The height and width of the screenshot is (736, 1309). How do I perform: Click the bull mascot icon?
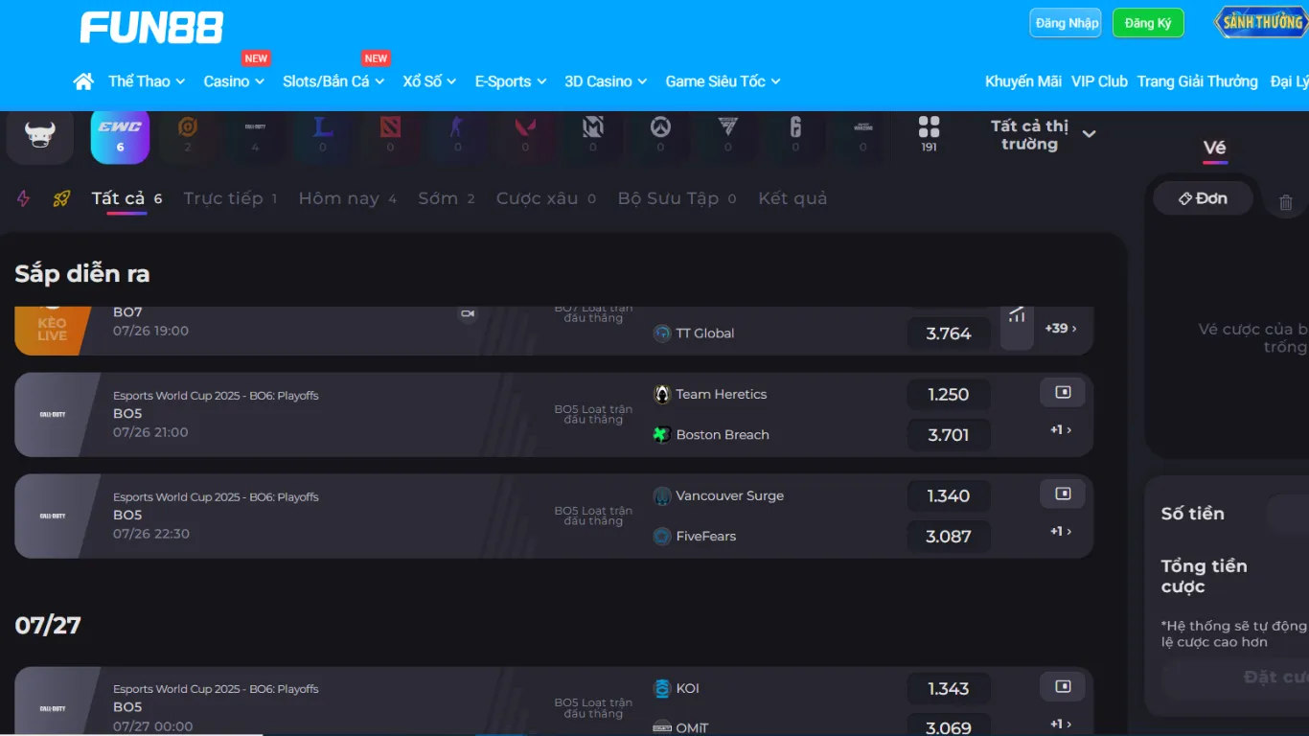[x=40, y=135]
